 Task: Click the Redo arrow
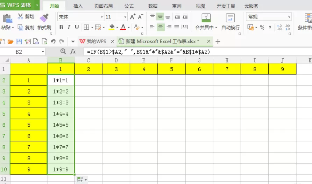point(62,41)
